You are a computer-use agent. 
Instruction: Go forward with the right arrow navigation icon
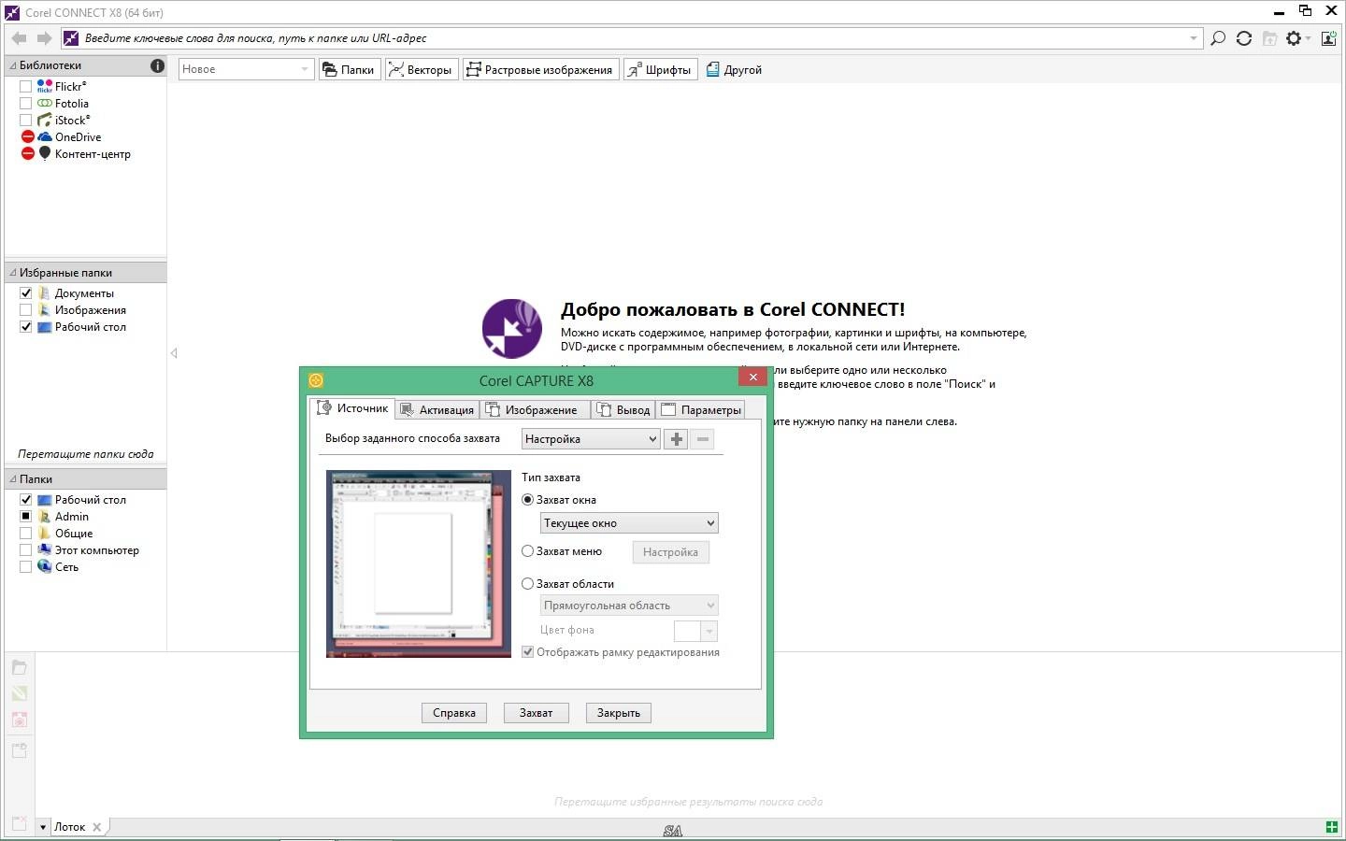(x=44, y=38)
